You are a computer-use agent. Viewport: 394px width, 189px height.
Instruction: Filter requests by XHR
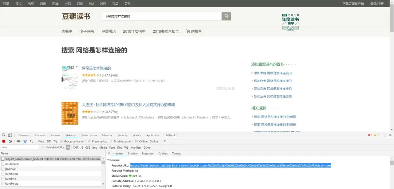coord(76,148)
